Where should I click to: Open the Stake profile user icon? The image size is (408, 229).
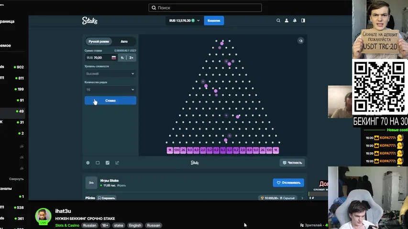(x=287, y=21)
